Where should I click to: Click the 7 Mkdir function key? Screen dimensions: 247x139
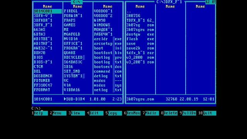click(151, 113)
